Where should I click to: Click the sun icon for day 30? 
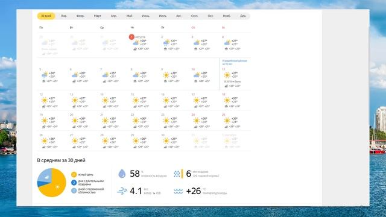point(166,141)
